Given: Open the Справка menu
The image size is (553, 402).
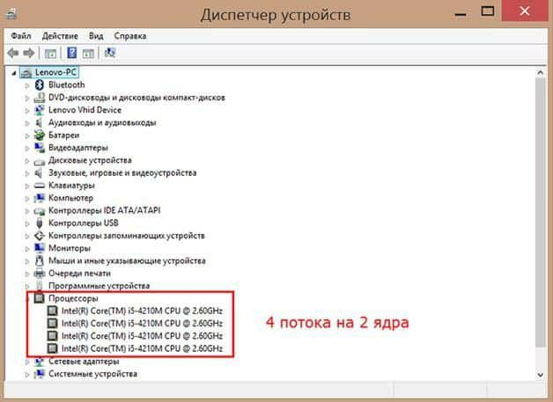Looking at the screenshot, I should click(x=130, y=36).
